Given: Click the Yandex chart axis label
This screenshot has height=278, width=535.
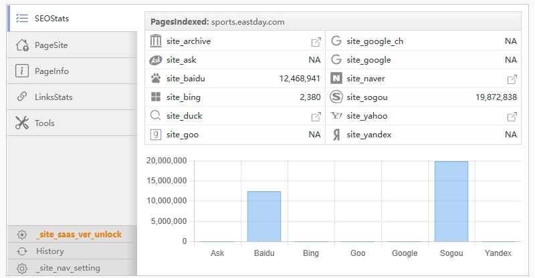Looking at the screenshot, I should click(498, 253).
